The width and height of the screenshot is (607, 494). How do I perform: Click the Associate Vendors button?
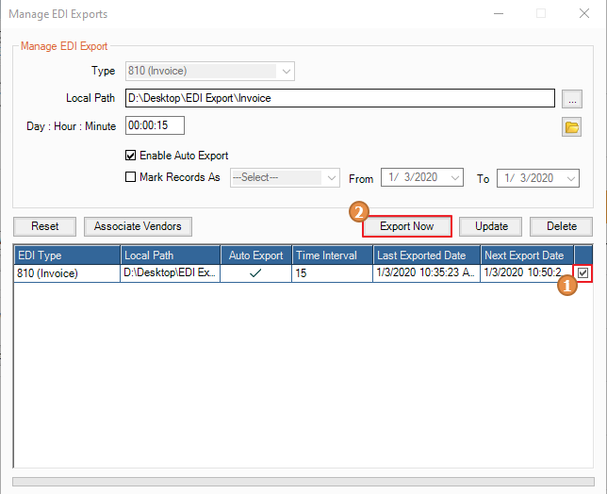tap(138, 226)
